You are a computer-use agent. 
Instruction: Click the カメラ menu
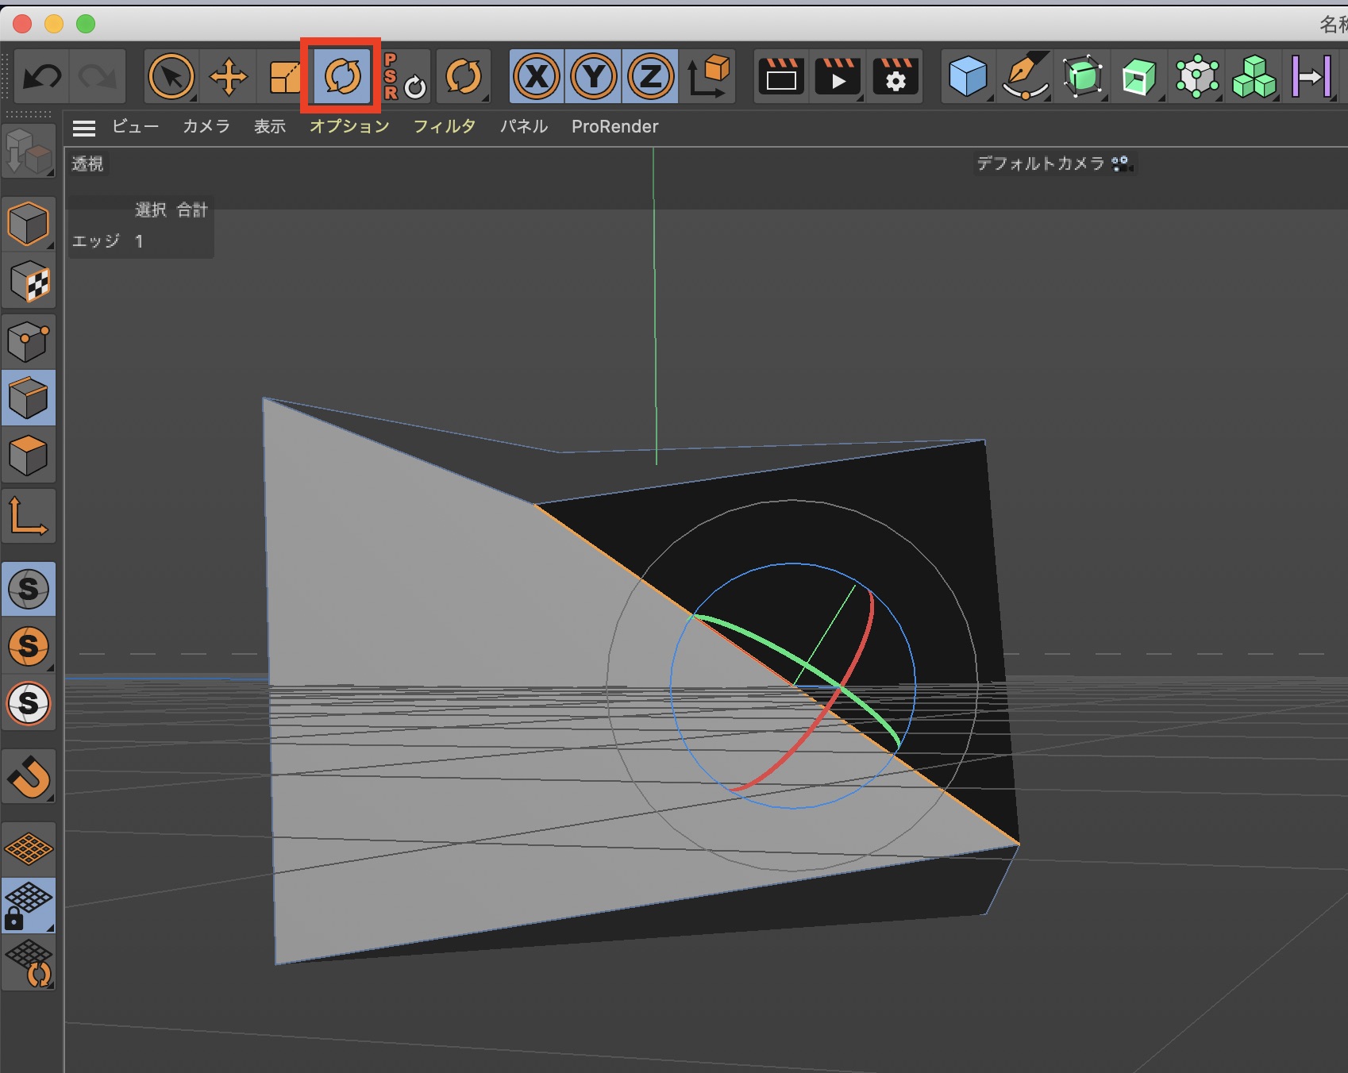pyautogui.click(x=206, y=127)
